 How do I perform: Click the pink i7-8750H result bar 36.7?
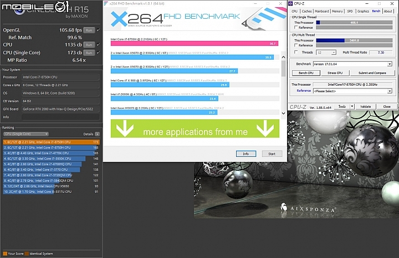(195, 44)
